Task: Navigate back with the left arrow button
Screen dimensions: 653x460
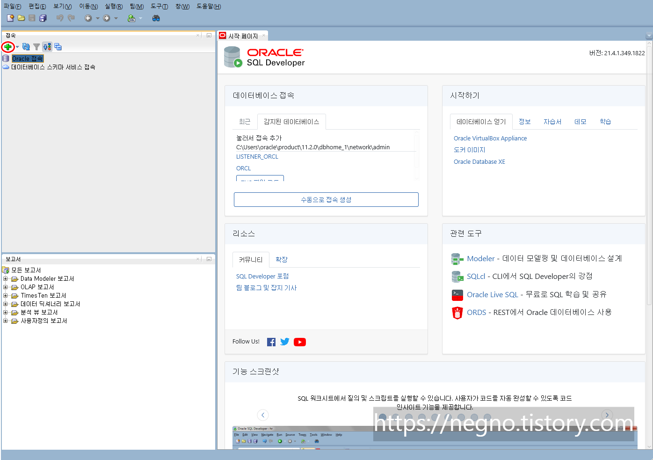Action: pyautogui.click(x=88, y=18)
